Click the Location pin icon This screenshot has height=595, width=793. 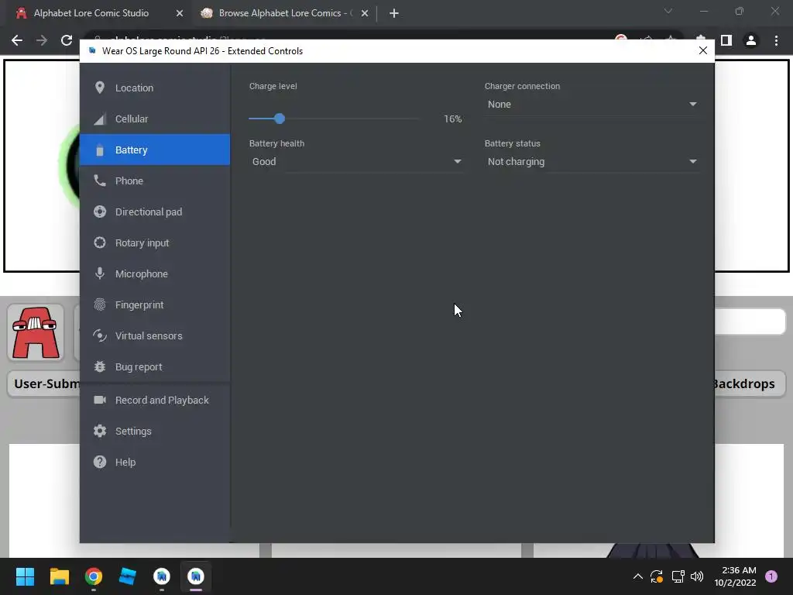coord(100,88)
